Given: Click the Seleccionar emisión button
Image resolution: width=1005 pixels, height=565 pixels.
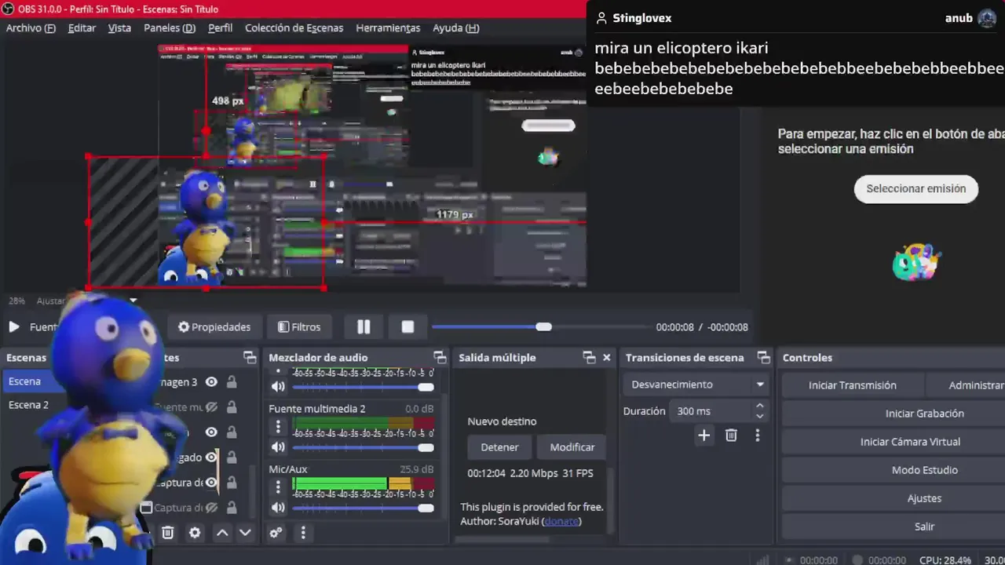Looking at the screenshot, I should pos(915,188).
